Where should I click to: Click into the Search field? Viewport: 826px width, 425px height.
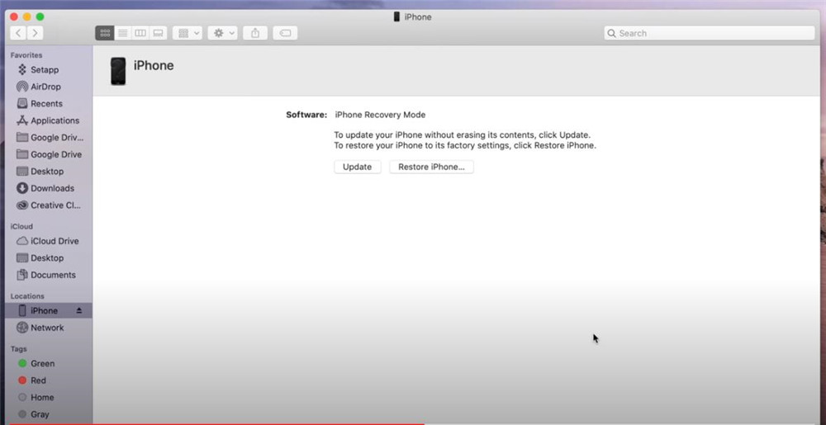point(710,33)
